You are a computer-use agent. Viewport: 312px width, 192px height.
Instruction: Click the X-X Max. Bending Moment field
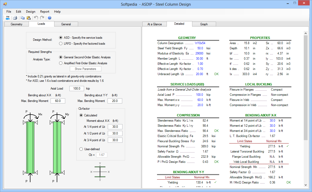(x=58, y=101)
